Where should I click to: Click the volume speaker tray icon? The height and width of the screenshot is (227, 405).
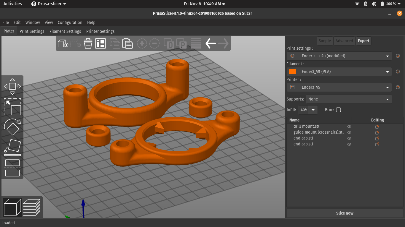(374, 4)
